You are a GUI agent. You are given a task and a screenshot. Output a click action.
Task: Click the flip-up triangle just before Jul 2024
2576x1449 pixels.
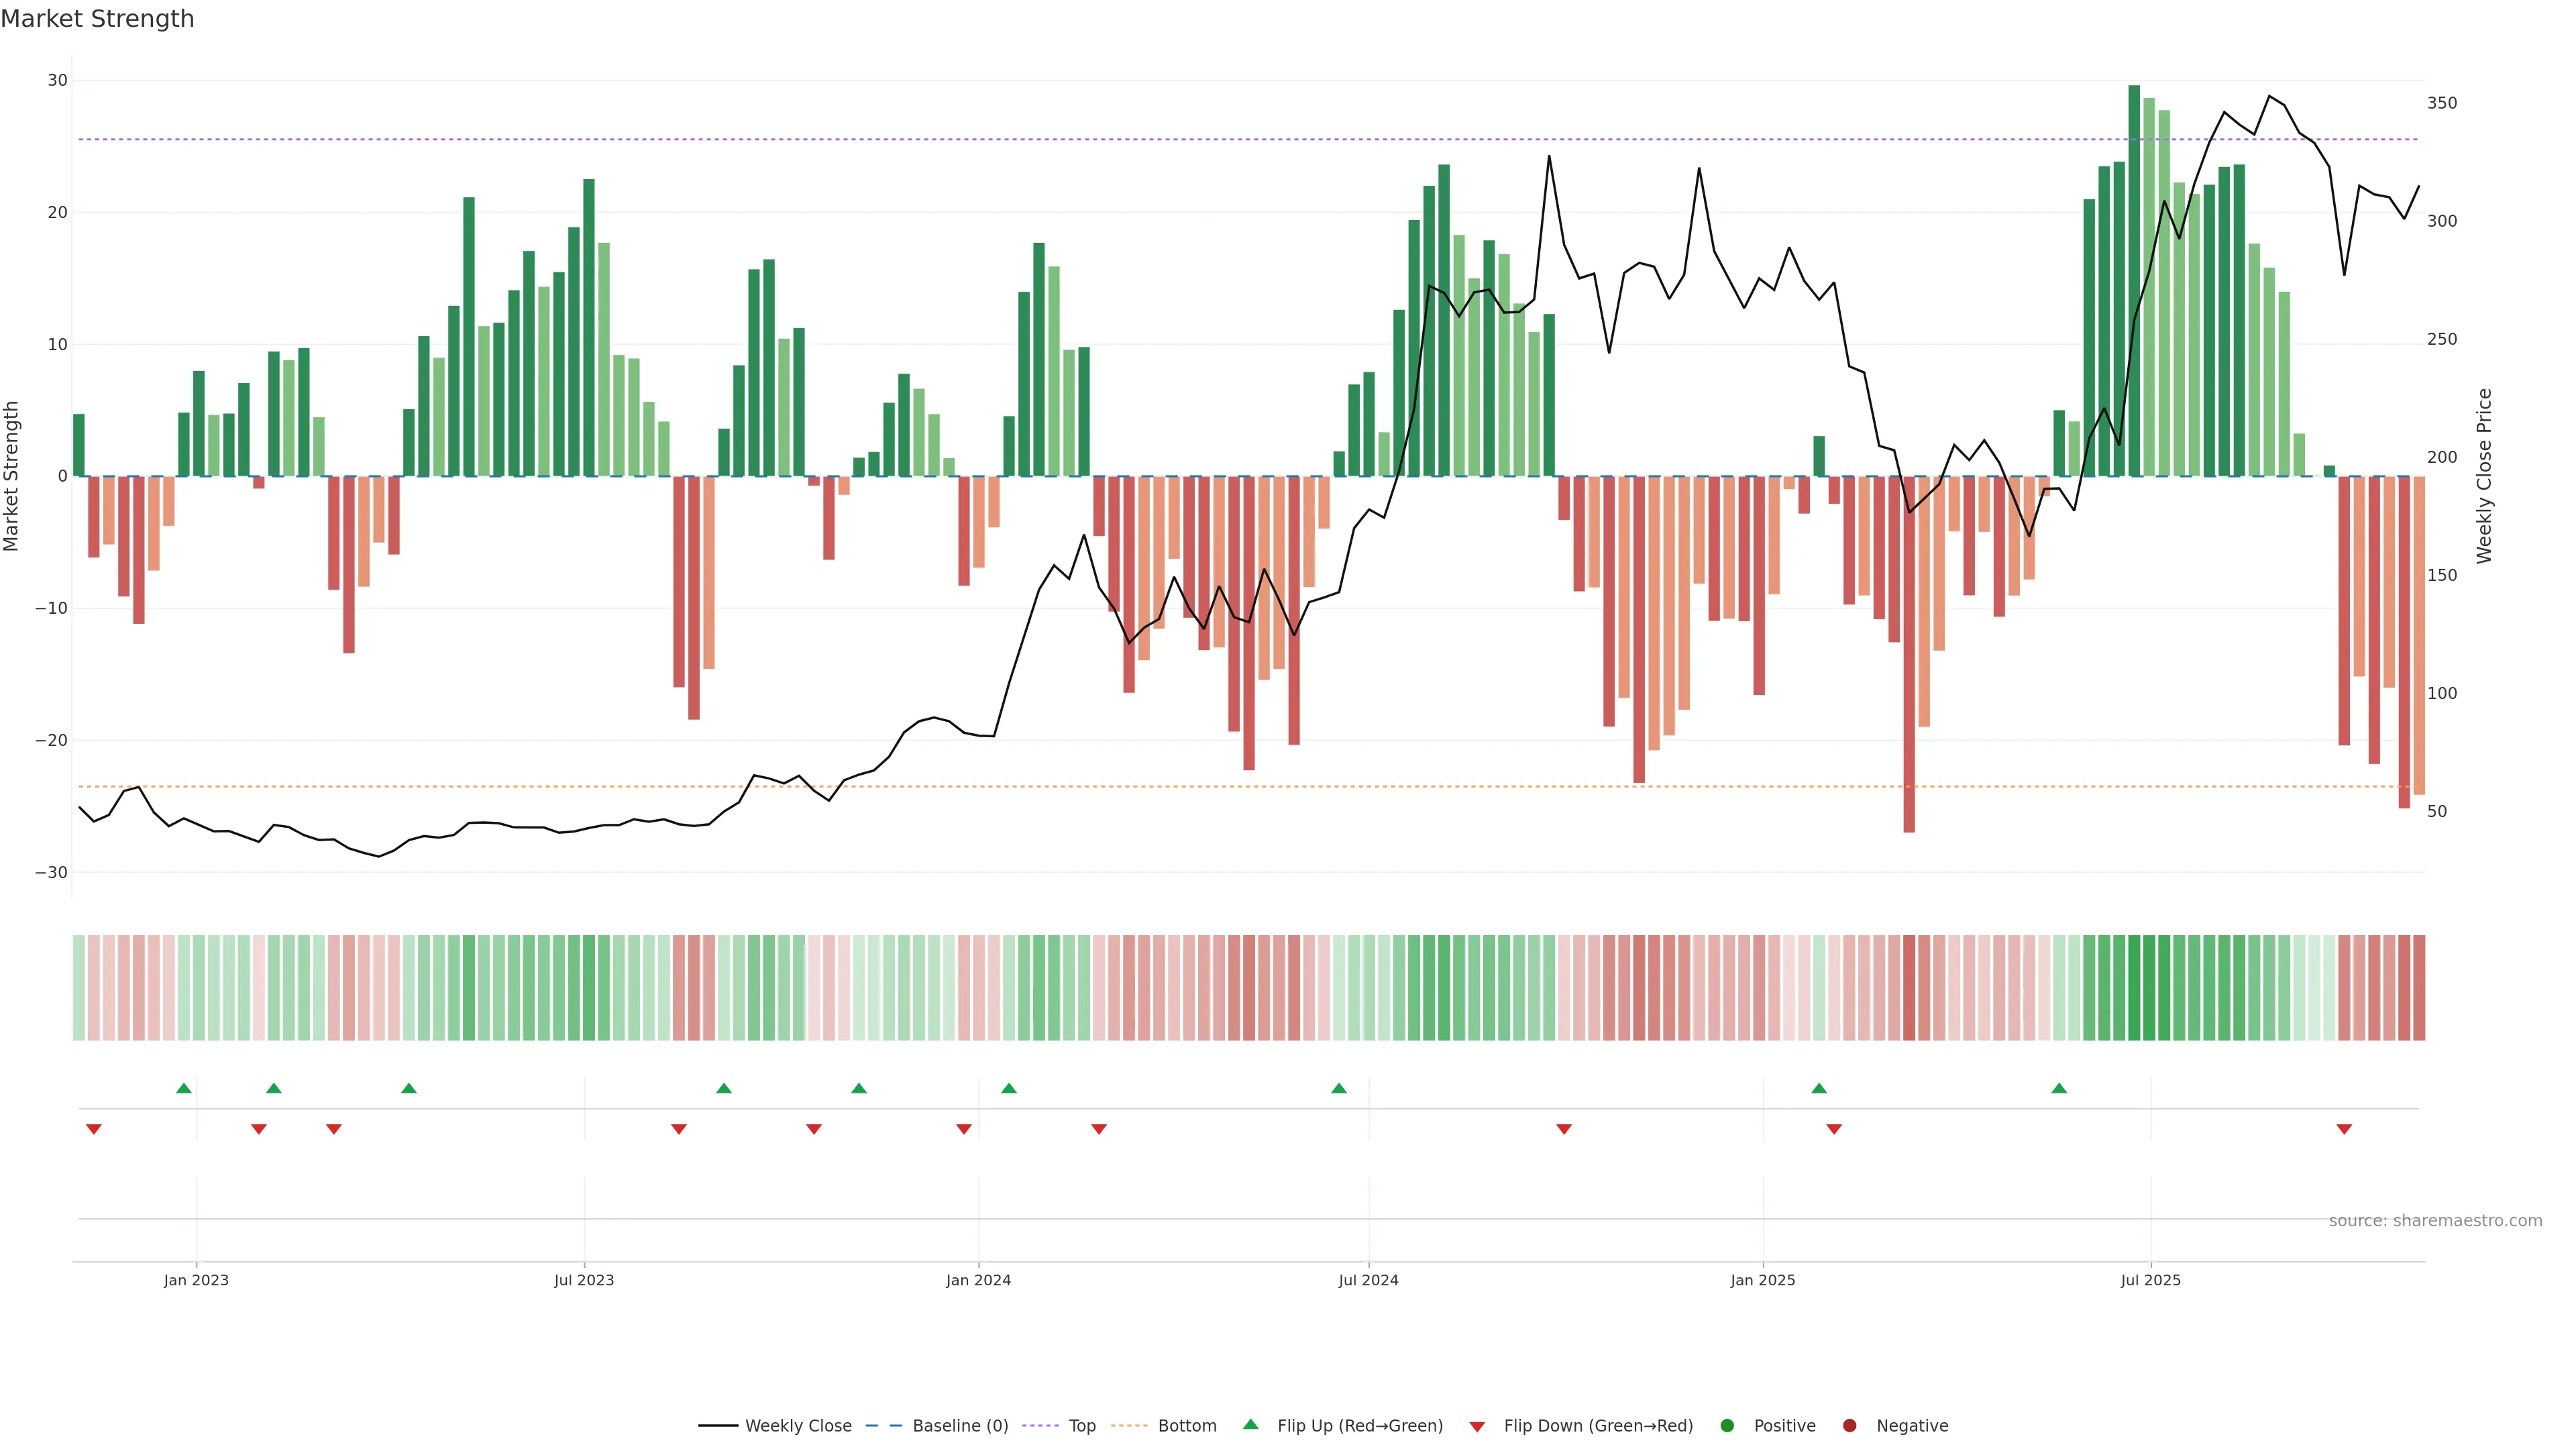click(1339, 1088)
